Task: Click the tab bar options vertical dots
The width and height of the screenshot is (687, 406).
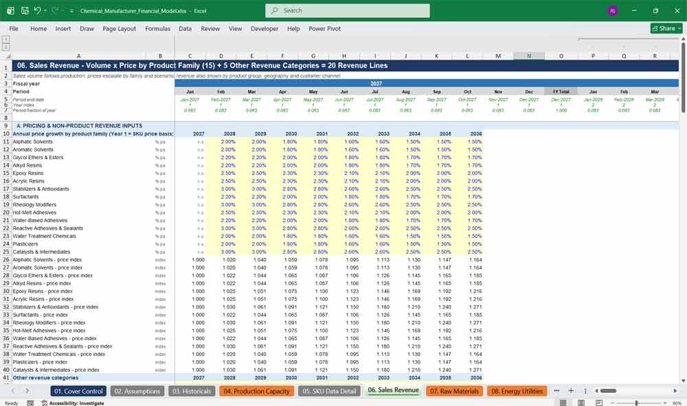Action: click(x=585, y=391)
